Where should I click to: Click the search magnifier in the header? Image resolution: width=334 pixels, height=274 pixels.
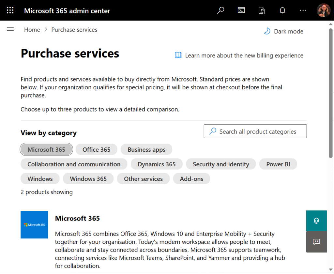[221, 10]
